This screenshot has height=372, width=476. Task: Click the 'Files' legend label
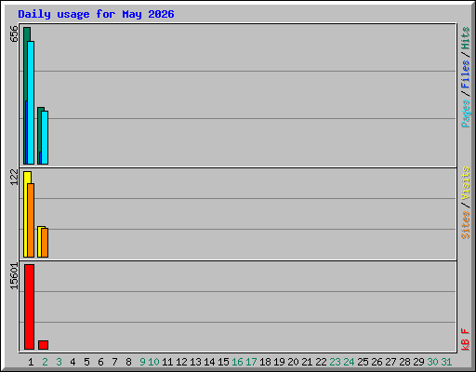[x=466, y=74]
